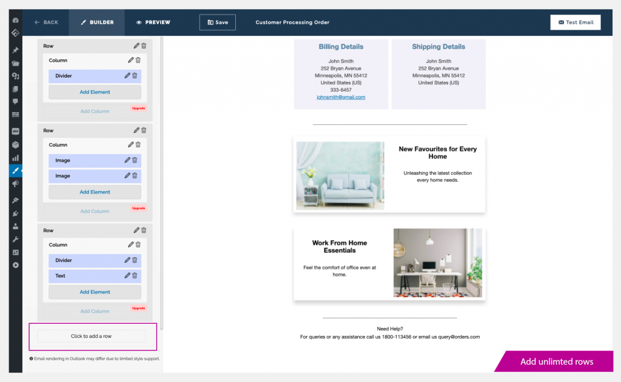Edit the Column holding the Image elements
This screenshot has height=382, width=621.
131,145
